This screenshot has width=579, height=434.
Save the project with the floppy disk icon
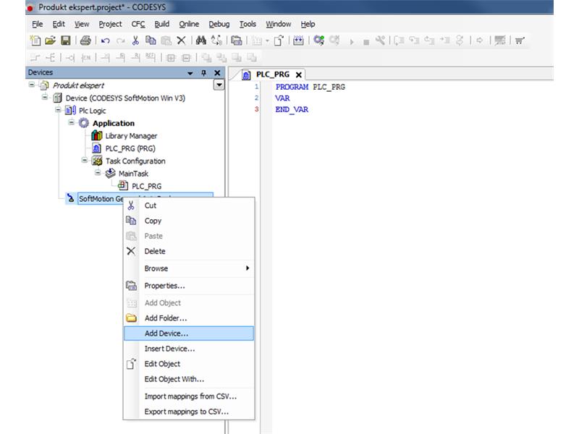(66, 41)
